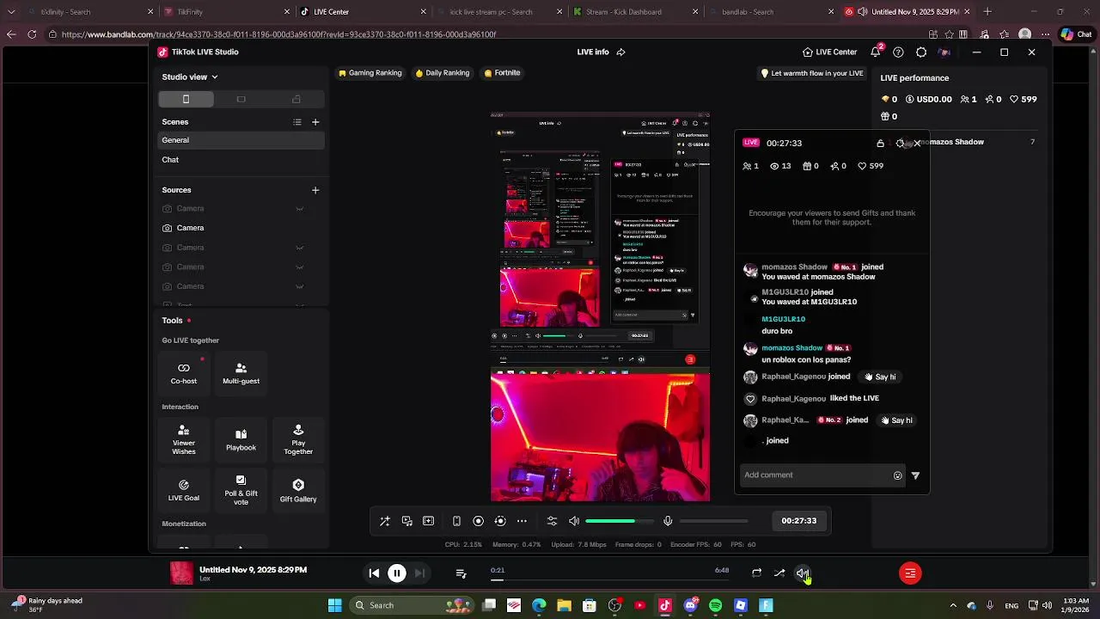Open the notifications bell with badge 2
Image resolution: width=1100 pixels, height=619 pixels.
(876, 52)
